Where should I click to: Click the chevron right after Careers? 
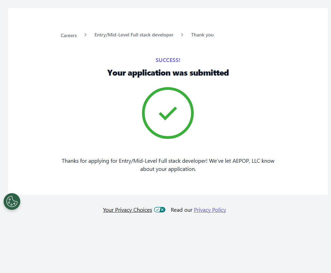[x=85, y=35]
